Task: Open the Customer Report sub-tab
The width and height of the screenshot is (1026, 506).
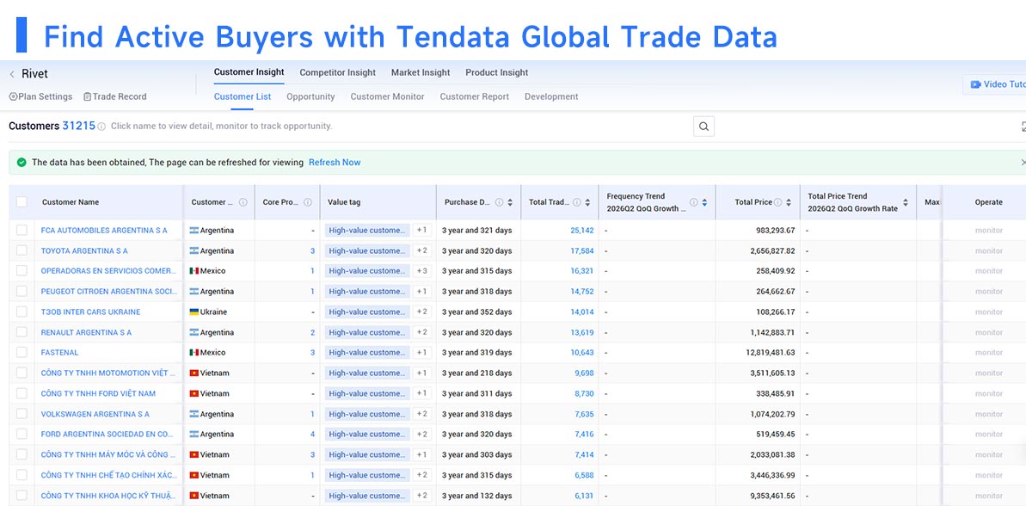Action: point(475,96)
